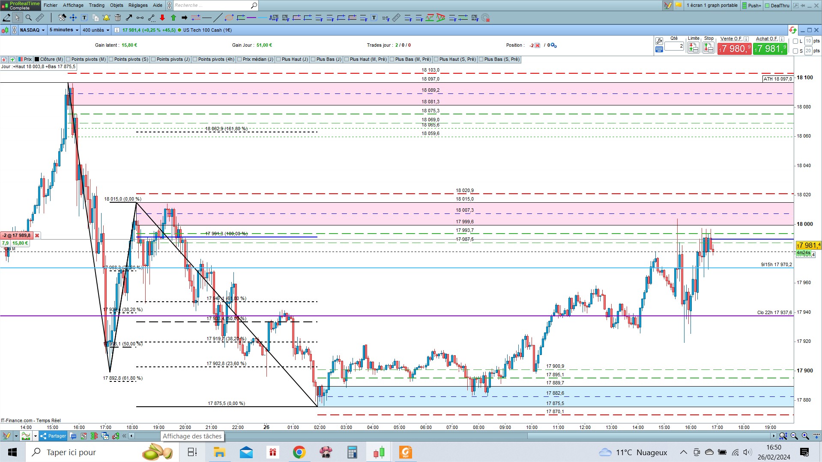The height and width of the screenshot is (462, 822).
Task: Select the pencil drawing tool
Action: coord(6,18)
